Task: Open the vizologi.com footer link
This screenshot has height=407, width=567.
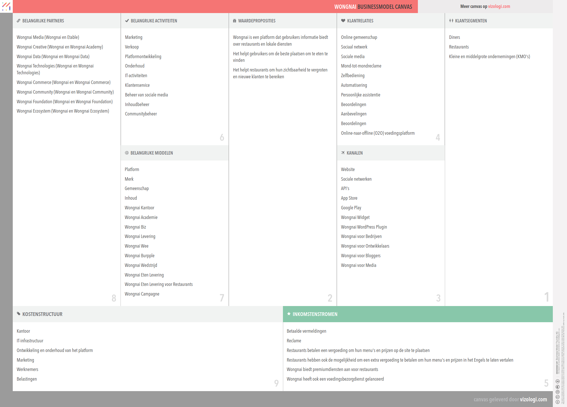Action: click(533, 399)
